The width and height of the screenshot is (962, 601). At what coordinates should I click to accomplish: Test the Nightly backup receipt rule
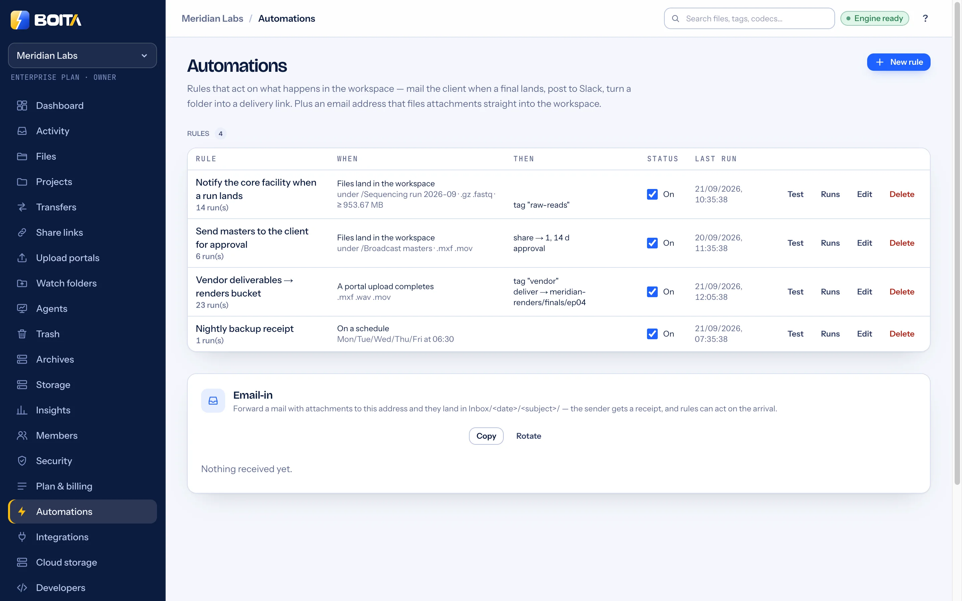click(x=795, y=334)
